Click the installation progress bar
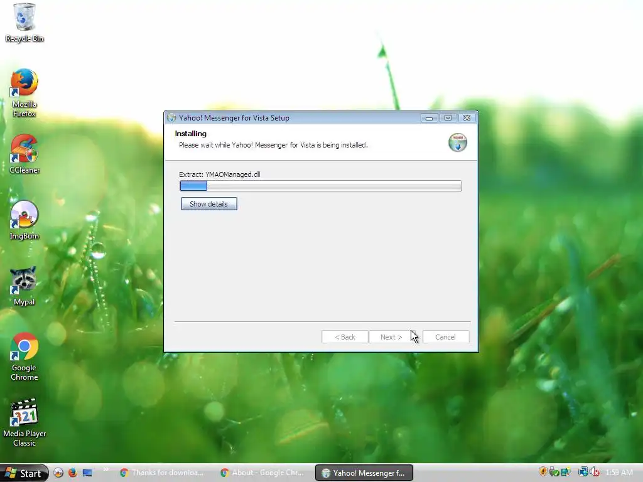 [321, 186]
